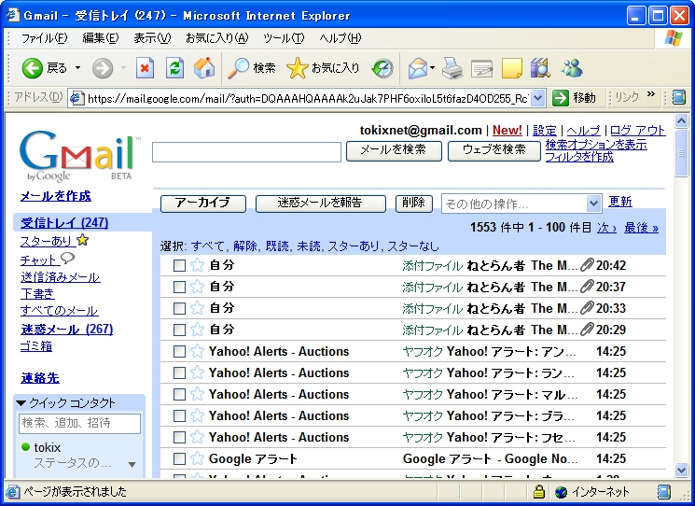Go to the Home page icon
The image size is (695, 506).
[x=204, y=68]
